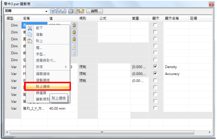Check 顯示 checkbox in the first Dim row
The height and width of the screenshot is (139, 217).
[x=155, y=25]
